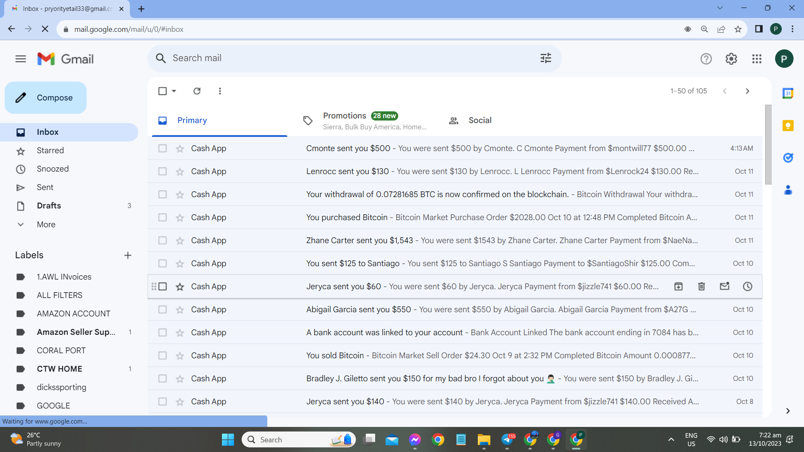Tick the Bradley J. Giletto $150 email checkbox
The image size is (804, 452).
tap(162, 379)
